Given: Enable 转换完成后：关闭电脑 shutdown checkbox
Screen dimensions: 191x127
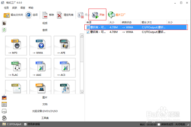Looking at the screenshot, I should click(x=159, y=124).
